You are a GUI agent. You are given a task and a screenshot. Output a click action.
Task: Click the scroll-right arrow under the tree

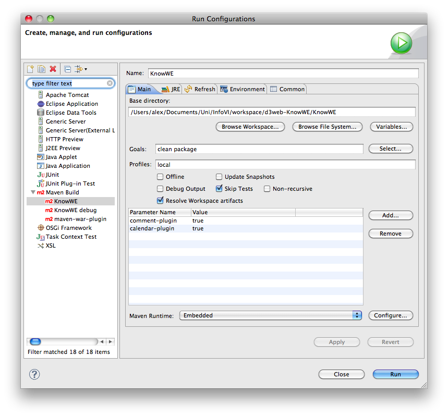coord(110,341)
